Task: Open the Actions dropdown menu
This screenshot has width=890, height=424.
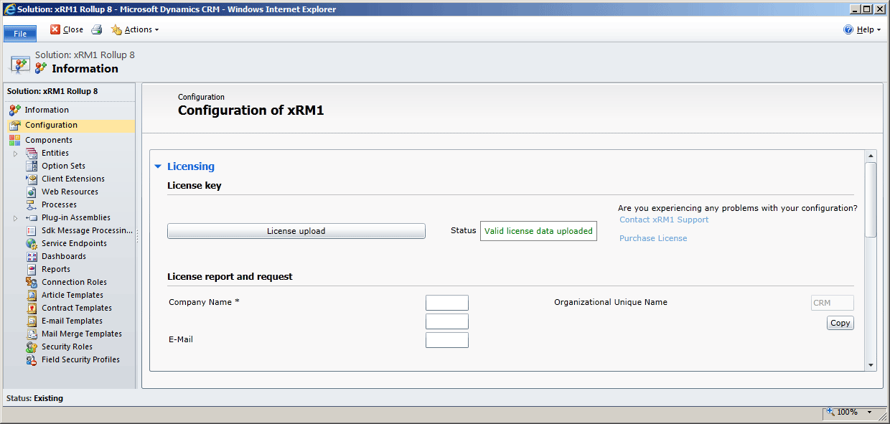Action: [135, 29]
